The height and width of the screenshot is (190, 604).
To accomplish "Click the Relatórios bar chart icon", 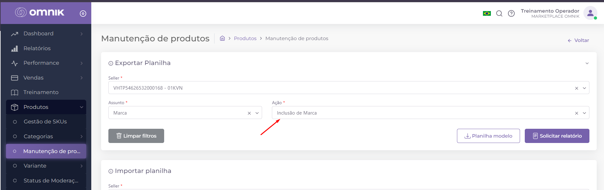I will pyautogui.click(x=15, y=49).
